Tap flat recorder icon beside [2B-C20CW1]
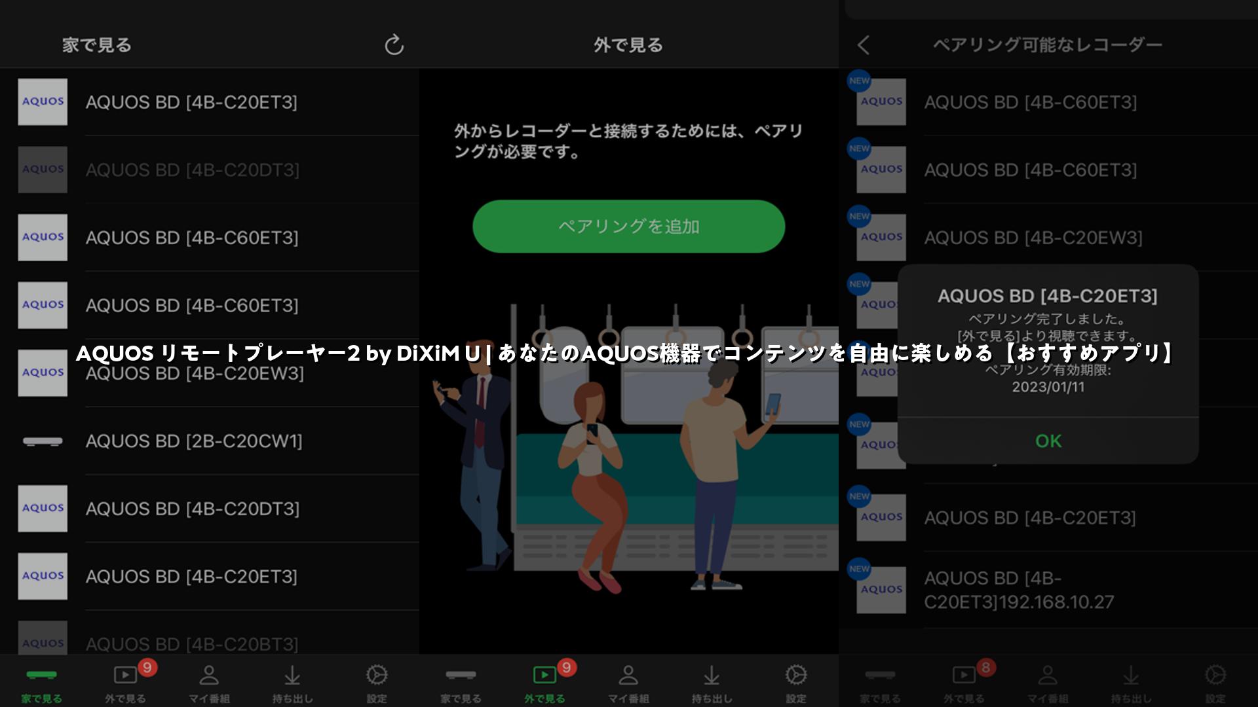This screenshot has height=707, width=1258. pos(43,441)
